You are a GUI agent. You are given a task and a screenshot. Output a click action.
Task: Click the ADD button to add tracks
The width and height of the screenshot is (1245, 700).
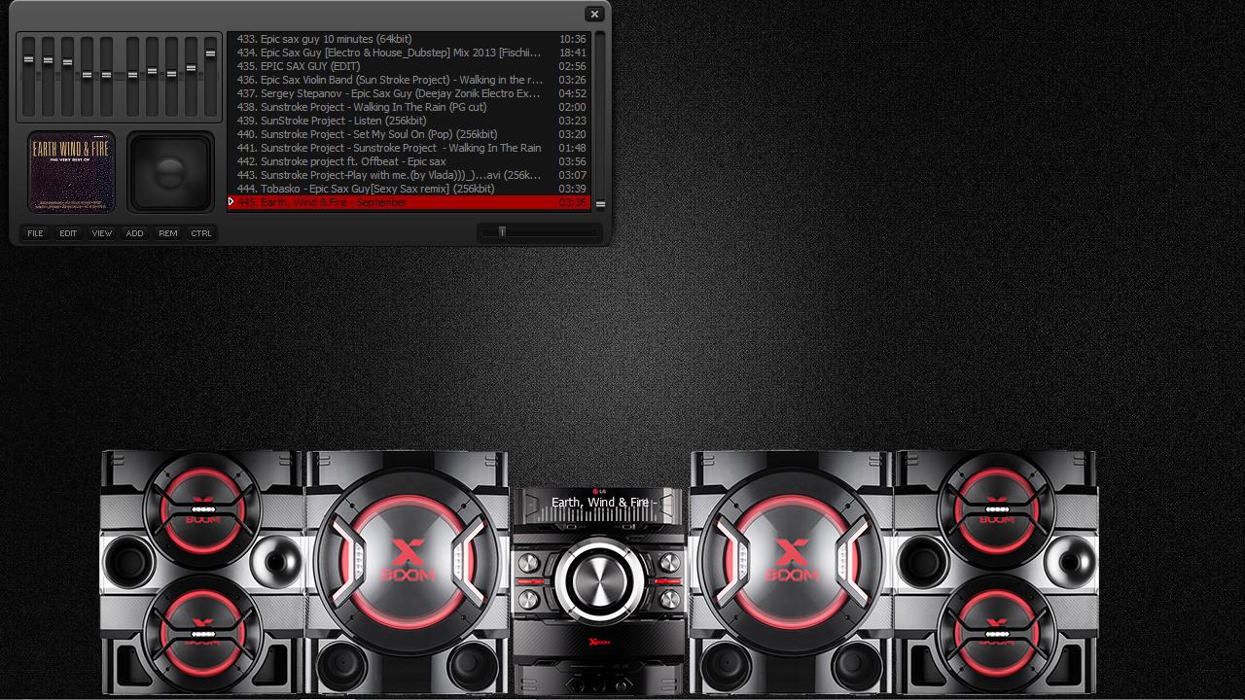(x=134, y=233)
